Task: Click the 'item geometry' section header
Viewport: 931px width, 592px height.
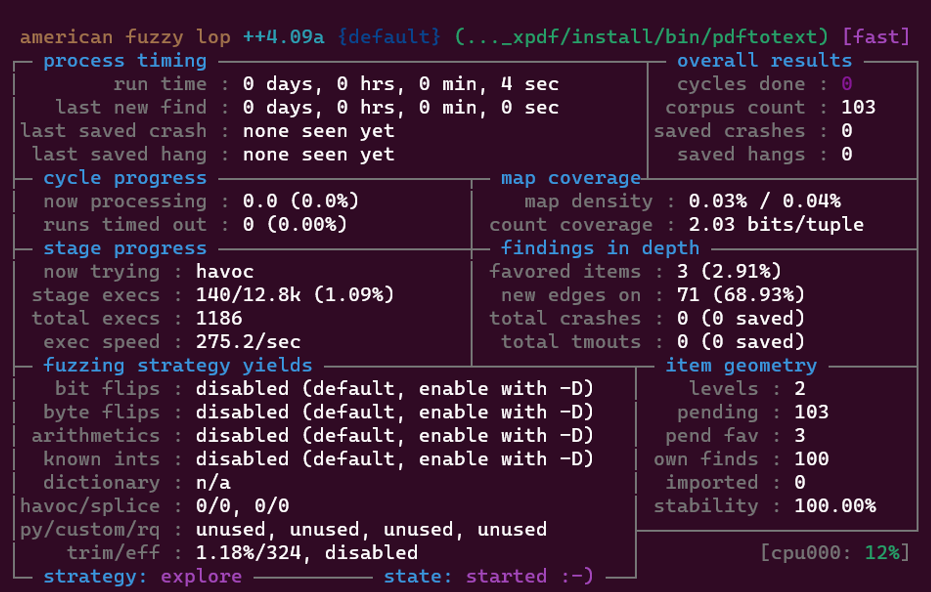Action: pos(741,366)
